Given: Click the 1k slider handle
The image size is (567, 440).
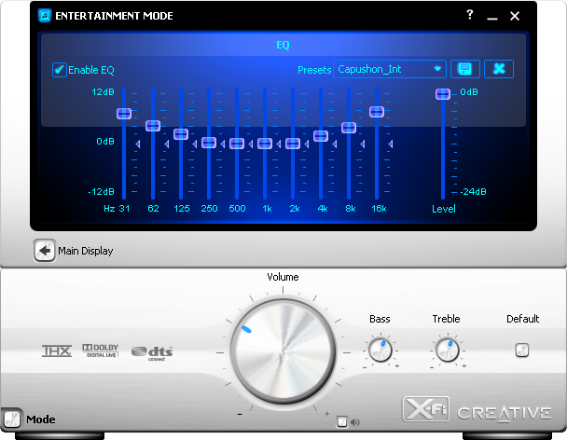Looking at the screenshot, I should (x=265, y=144).
